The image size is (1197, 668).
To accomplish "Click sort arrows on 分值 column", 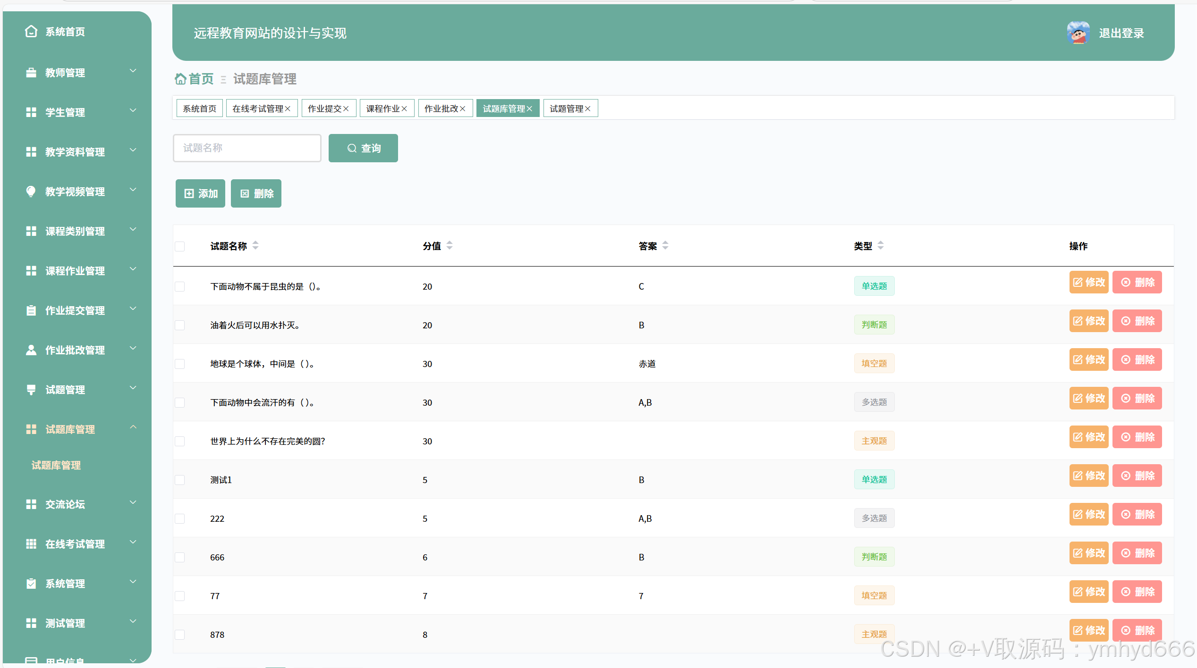I will pyautogui.click(x=450, y=245).
